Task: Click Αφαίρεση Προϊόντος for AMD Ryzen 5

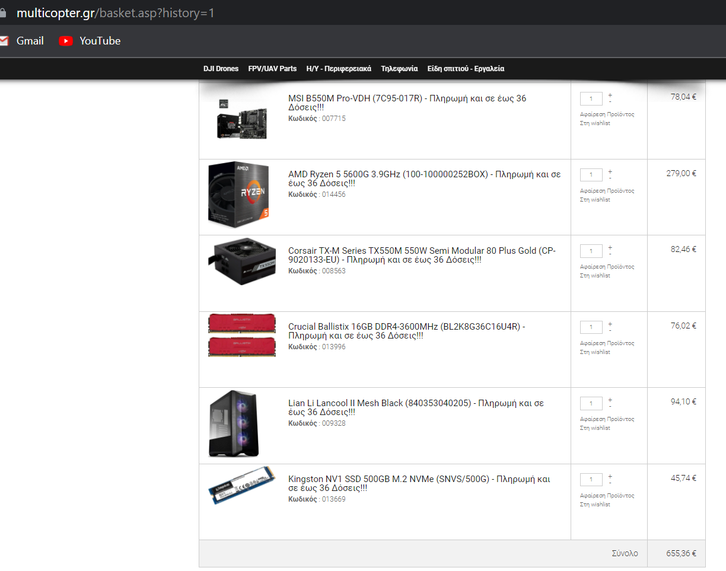Action: coord(607,191)
